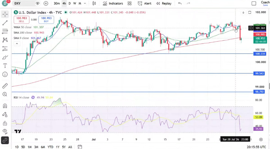The height and width of the screenshot is (149, 270).
Task: Click the plus icon beside 101.361 price
Action: [251, 28]
